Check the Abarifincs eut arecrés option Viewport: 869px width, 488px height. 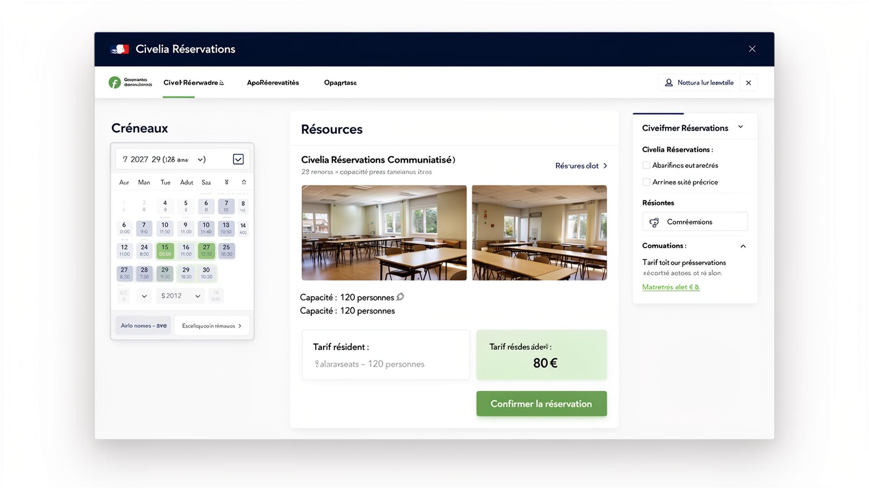click(646, 165)
